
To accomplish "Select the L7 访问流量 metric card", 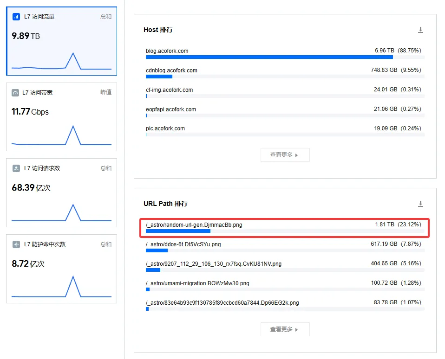I will [61, 41].
